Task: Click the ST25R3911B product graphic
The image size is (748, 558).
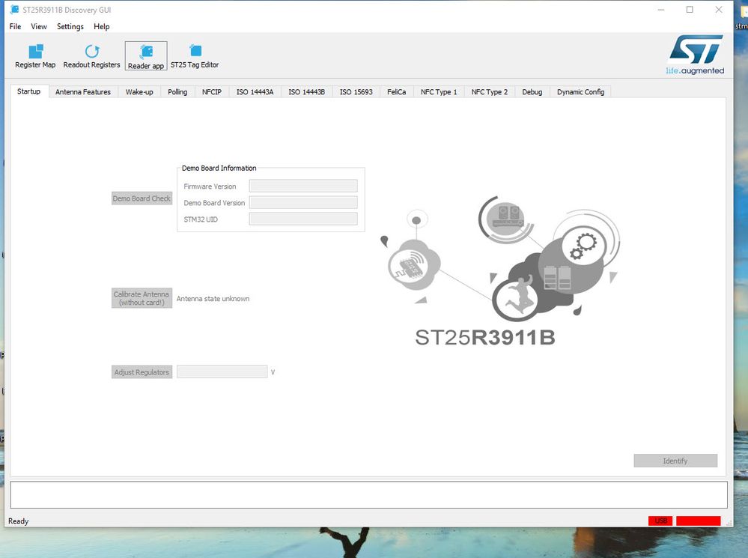Action: [499, 271]
